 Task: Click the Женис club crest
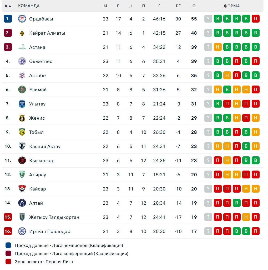[x=22, y=118]
